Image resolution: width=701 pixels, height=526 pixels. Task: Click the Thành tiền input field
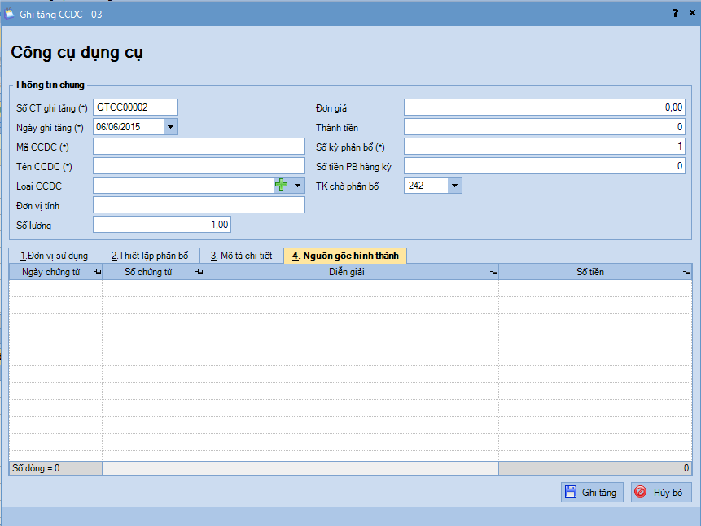coord(545,127)
